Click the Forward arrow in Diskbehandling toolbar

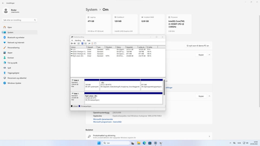(75, 43)
